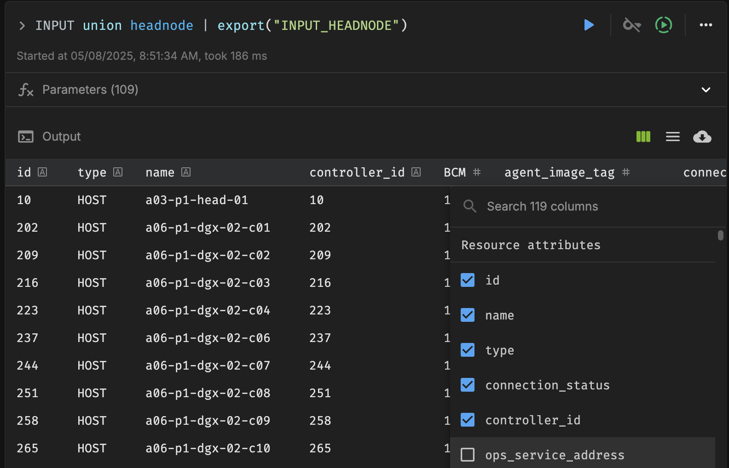Click the string type icon beside id header

[42, 172]
